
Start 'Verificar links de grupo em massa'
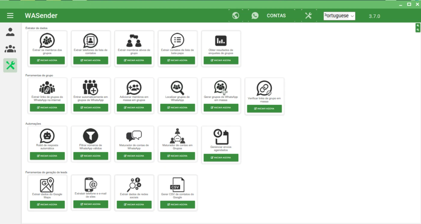(x=264, y=109)
